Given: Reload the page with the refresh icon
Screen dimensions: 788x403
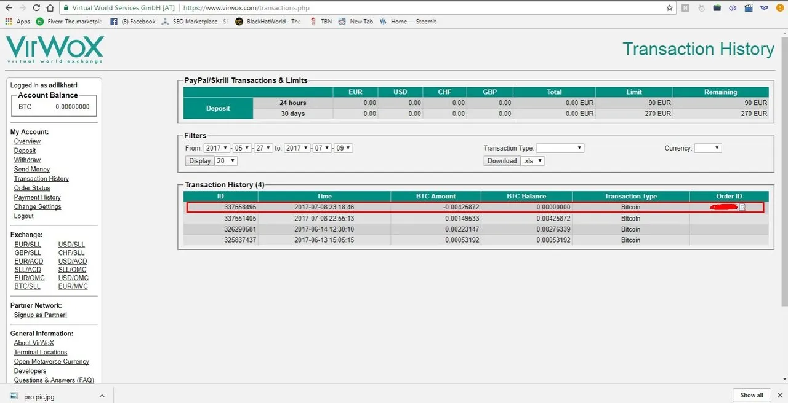Looking at the screenshot, I should 36,9.
